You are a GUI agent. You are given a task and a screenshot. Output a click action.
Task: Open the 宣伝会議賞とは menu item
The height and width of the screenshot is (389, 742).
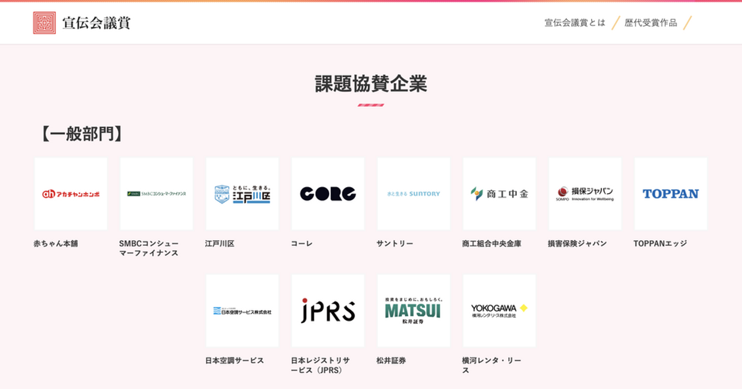(575, 23)
